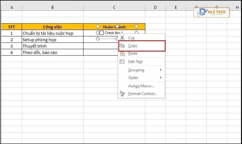The height and width of the screenshot is (144, 242).
Task: Select the "Theo dõi, báo cáo" cell
Action: 52,52
